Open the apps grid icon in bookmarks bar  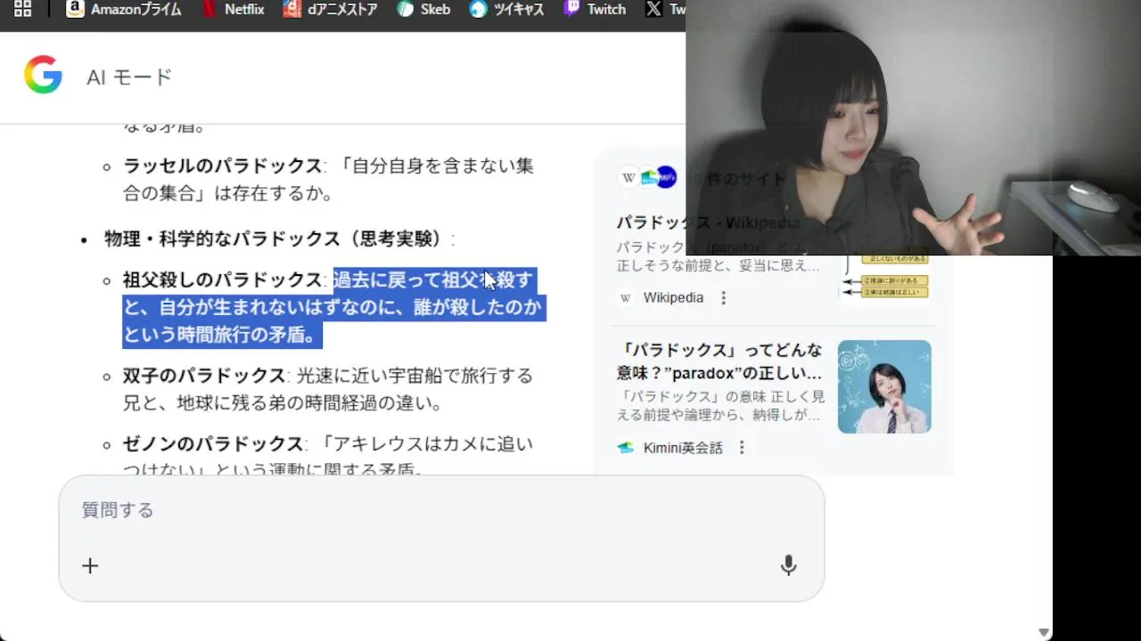click(x=22, y=9)
